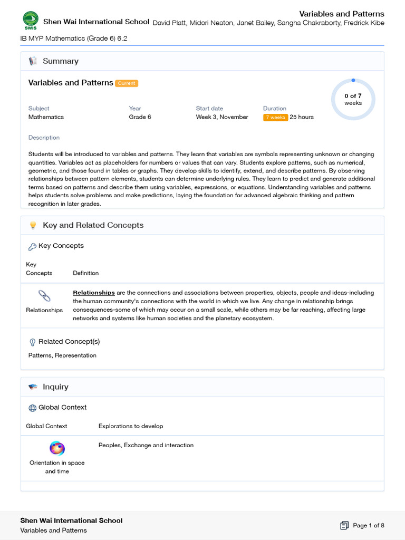Click the Global Context globe icon
The image size is (405, 540).
[x=32, y=408]
